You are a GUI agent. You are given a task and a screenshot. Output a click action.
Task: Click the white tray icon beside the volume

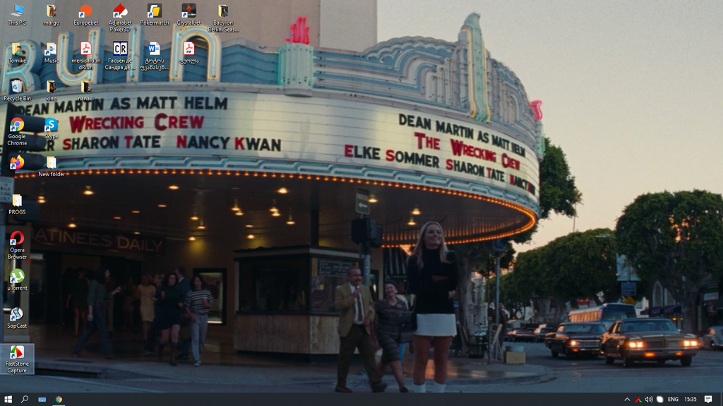660,399
